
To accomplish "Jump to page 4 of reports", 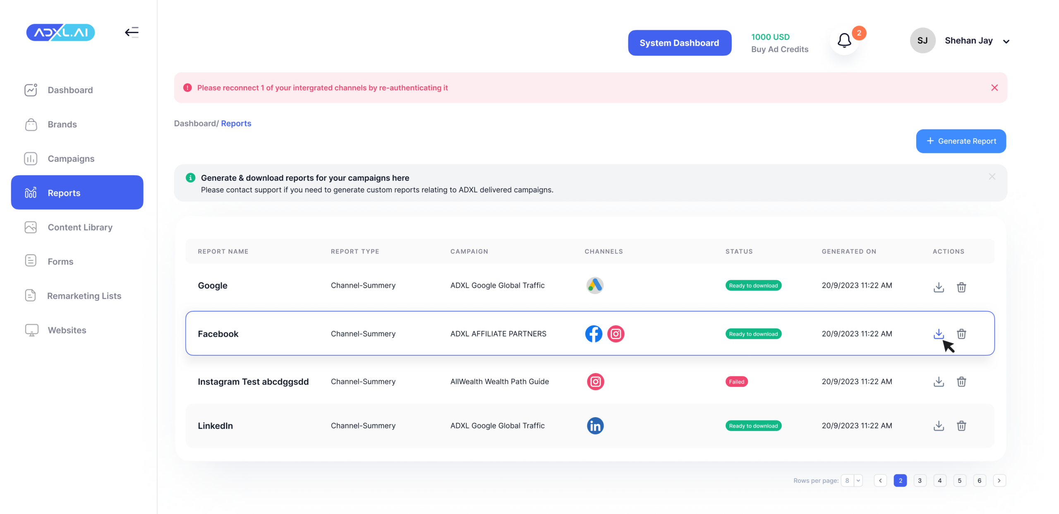I will 939,481.
